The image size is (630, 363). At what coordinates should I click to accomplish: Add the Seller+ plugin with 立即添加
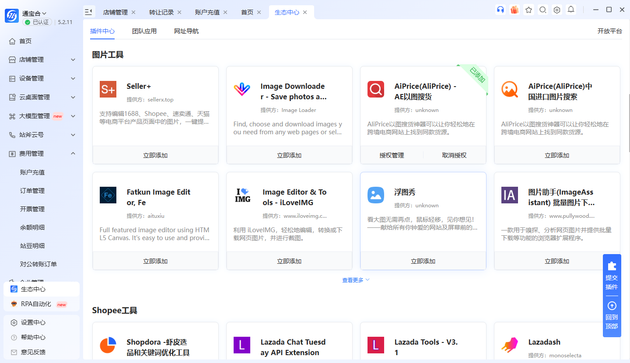[x=155, y=155]
